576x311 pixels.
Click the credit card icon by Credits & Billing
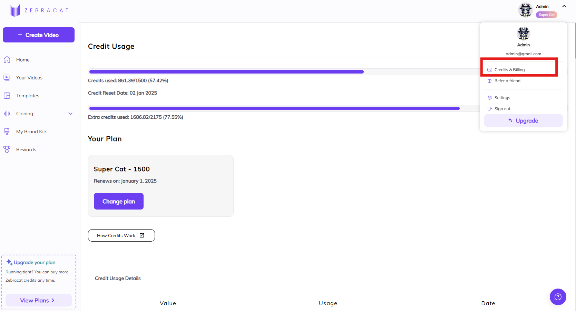(x=490, y=70)
